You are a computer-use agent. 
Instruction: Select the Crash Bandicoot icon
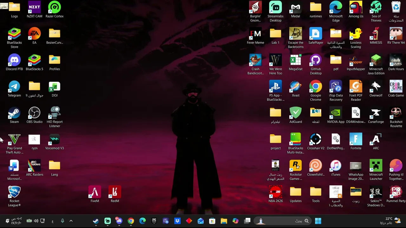(255, 65)
